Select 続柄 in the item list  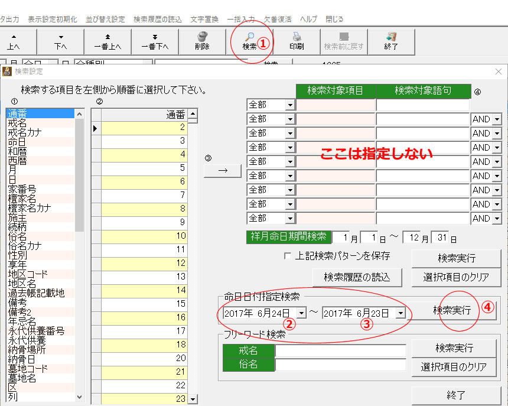pos(40,227)
